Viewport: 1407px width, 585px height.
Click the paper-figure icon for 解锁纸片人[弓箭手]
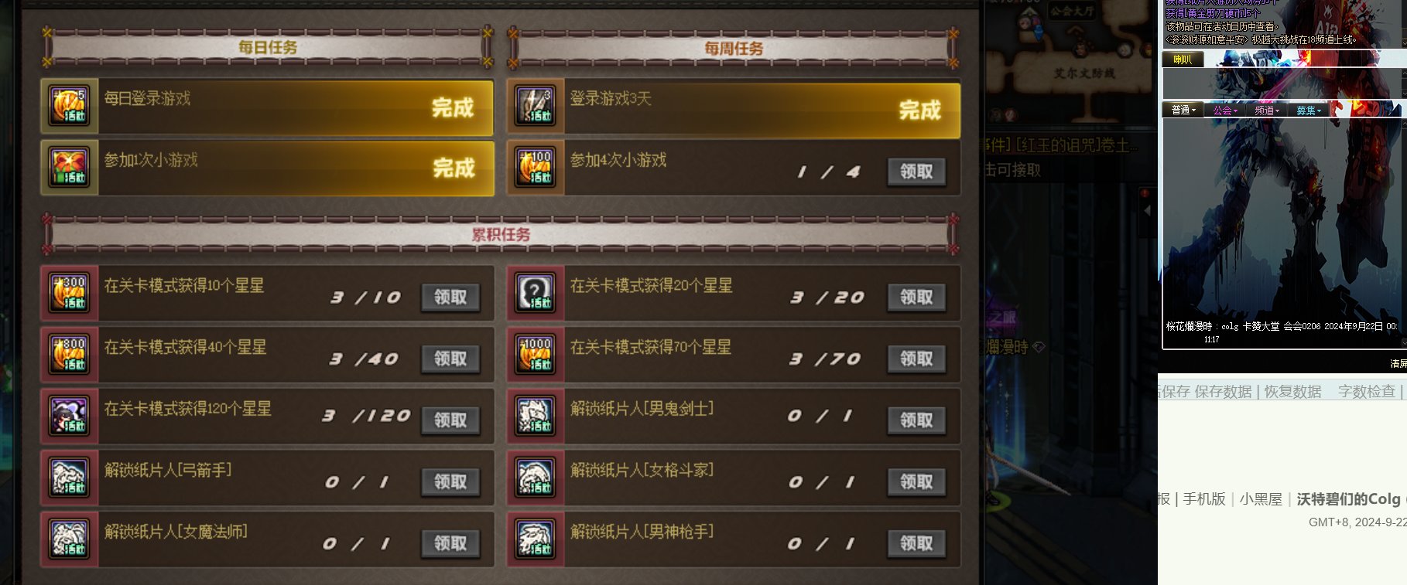[69, 478]
